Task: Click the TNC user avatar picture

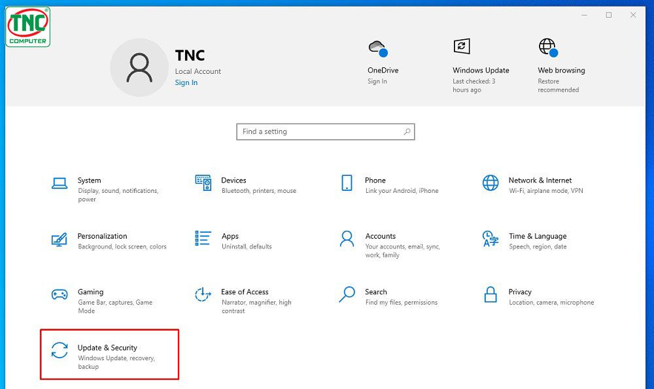Action: point(139,67)
